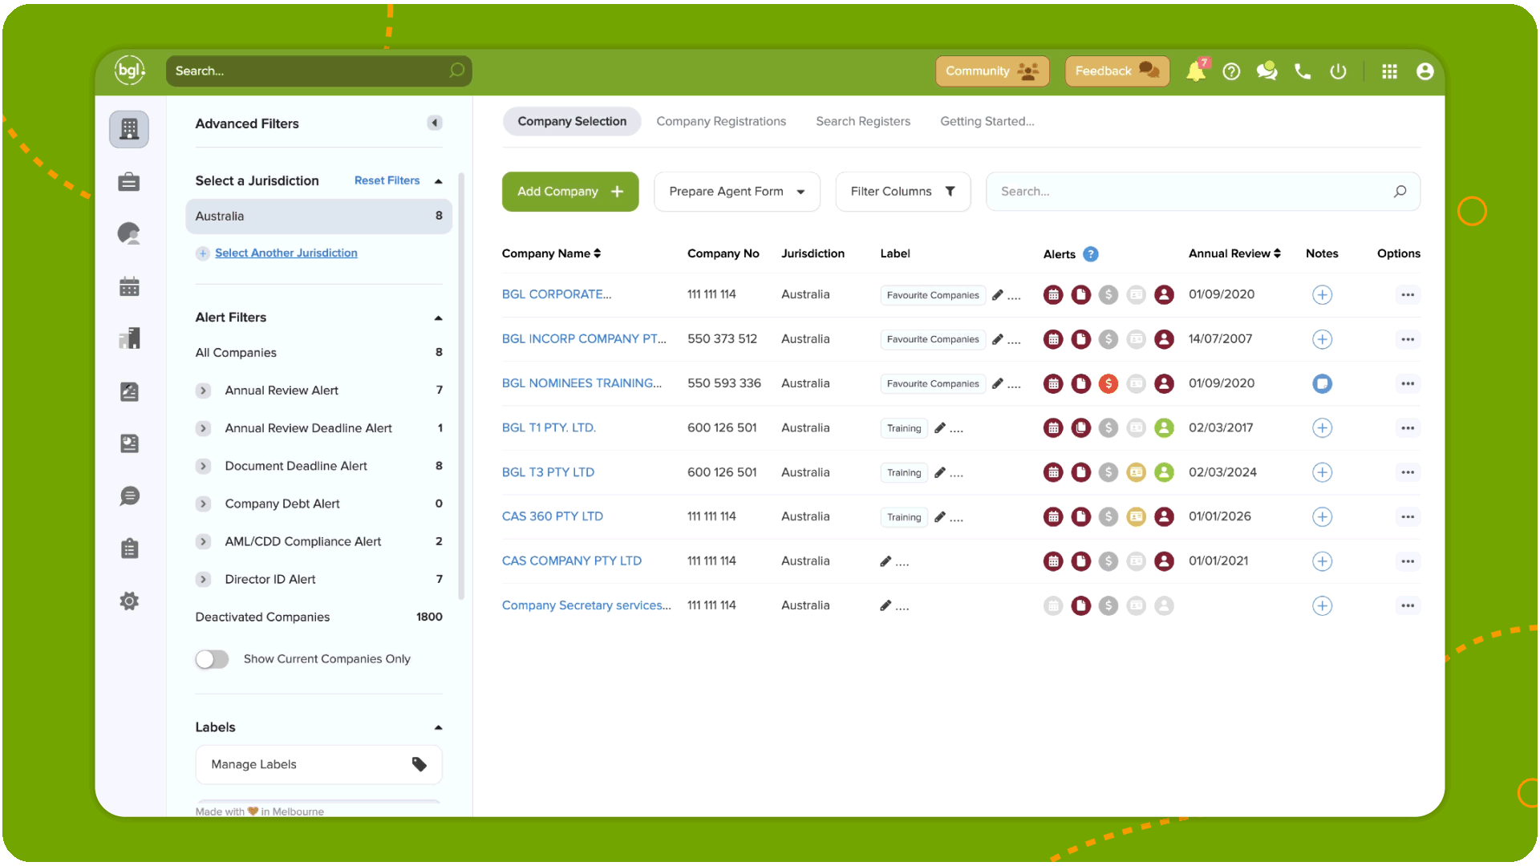The image size is (1540, 866).
Task: Expand Document Deadline Alert filter
Action: point(203,466)
